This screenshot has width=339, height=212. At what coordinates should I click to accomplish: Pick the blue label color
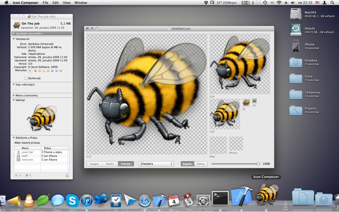pyautogui.click(x=52, y=71)
